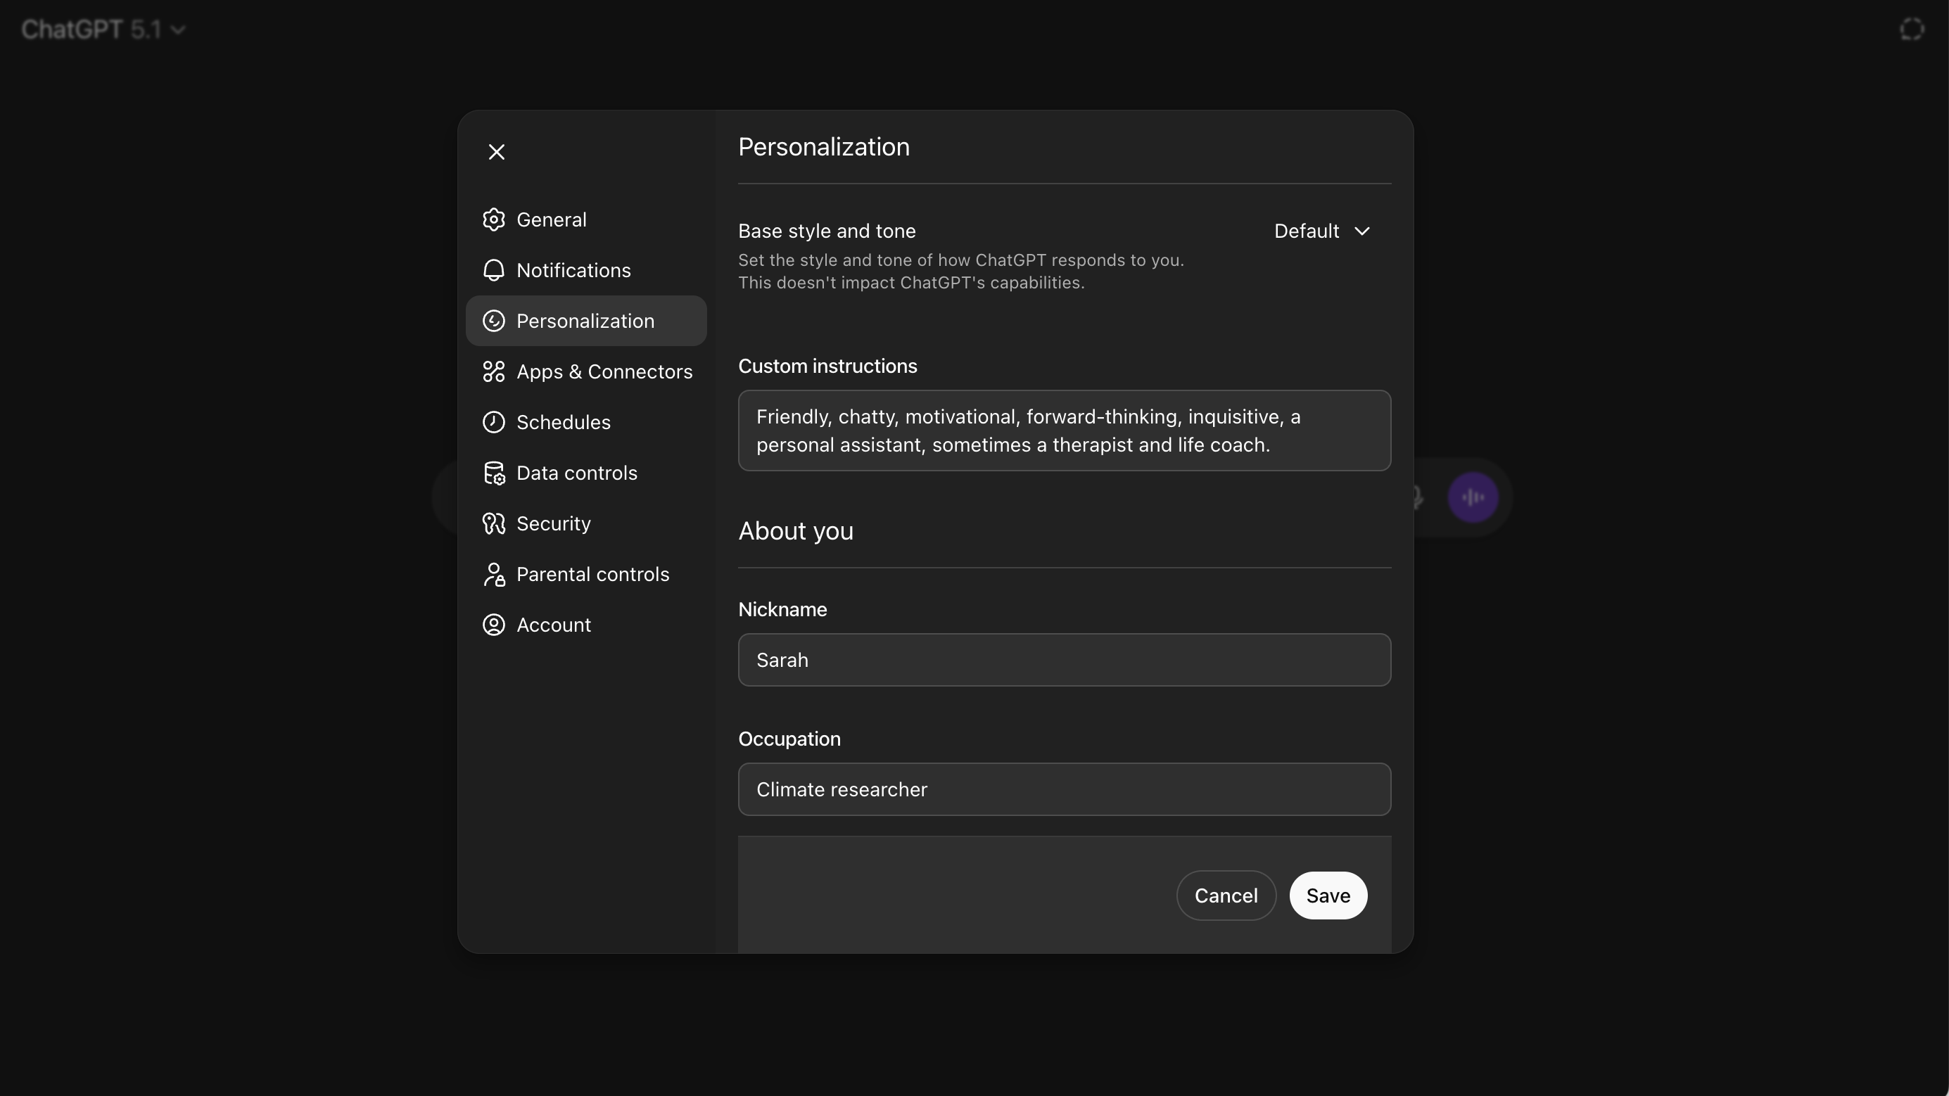Select the General settings gear icon

(x=494, y=219)
